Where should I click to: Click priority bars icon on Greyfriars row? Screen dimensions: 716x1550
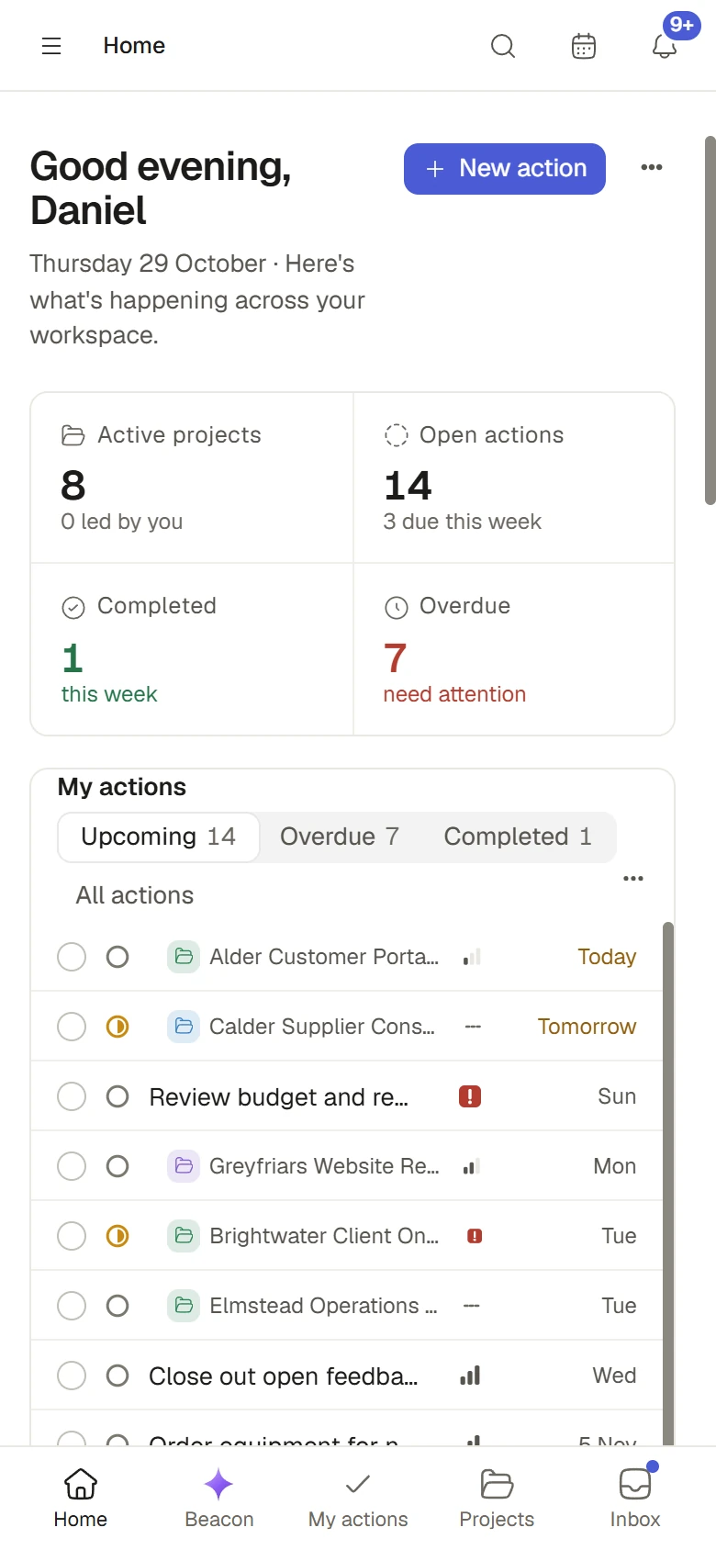click(x=472, y=1167)
